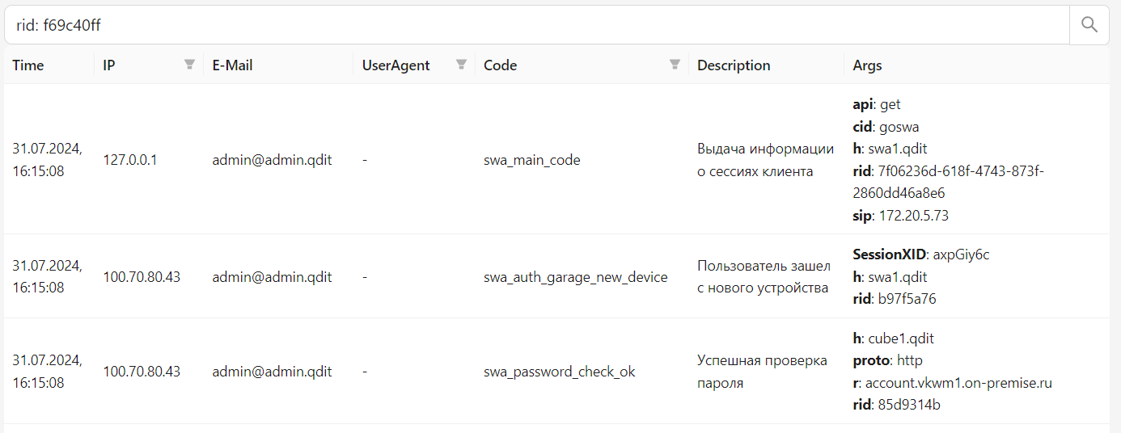Focus the rid search input field
Screen dimensions: 1121x433
534,25
